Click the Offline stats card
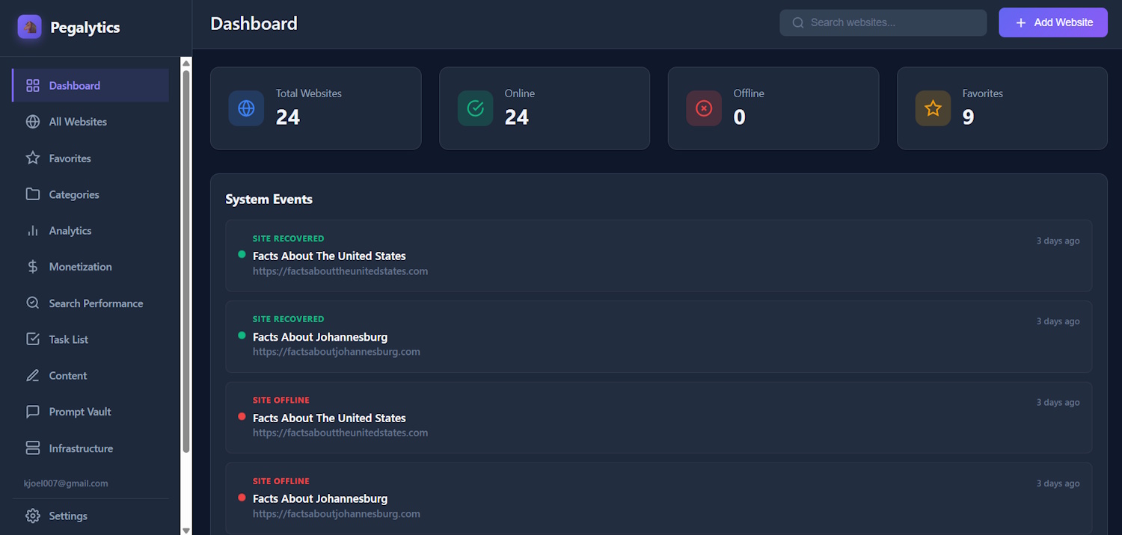The height and width of the screenshot is (535, 1122). point(773,108)
